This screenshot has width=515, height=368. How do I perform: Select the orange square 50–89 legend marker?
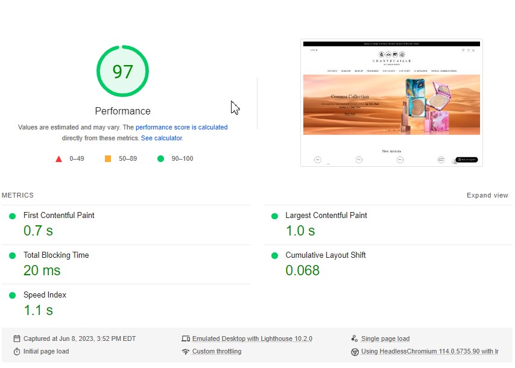[x=109, y=158]
